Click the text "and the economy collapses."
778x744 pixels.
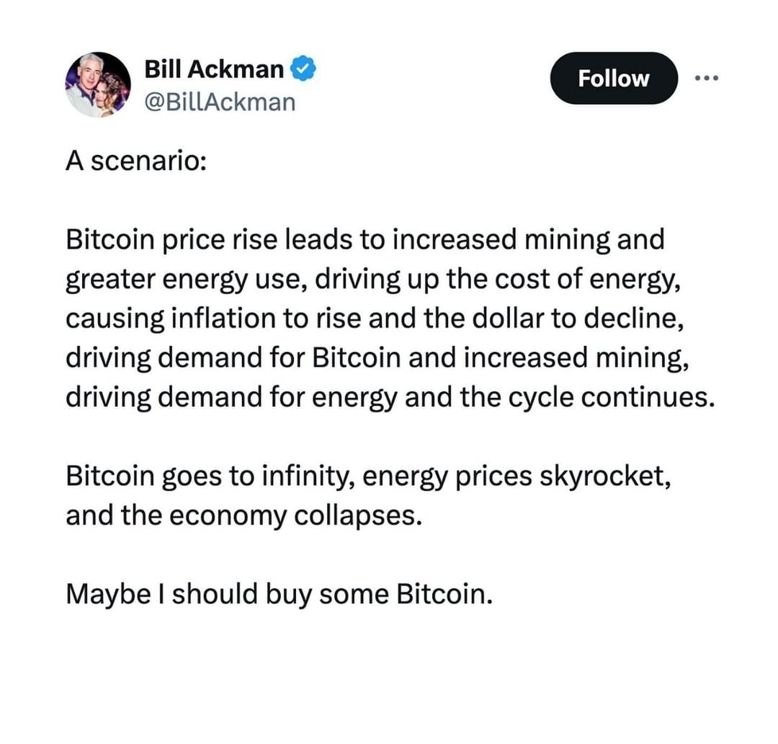(242, 515)
